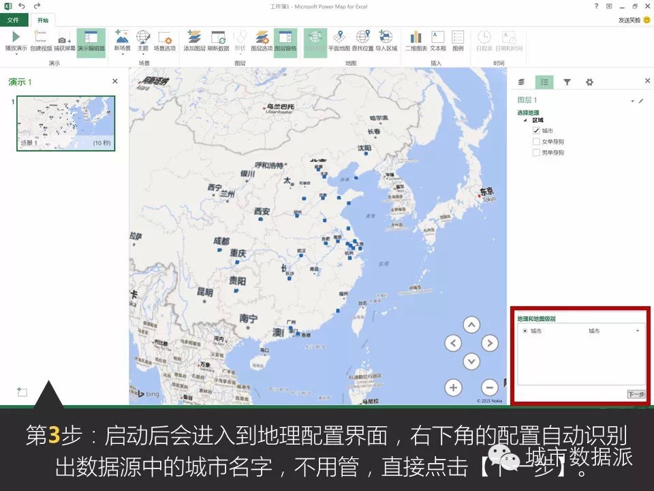The image size is (654, 491).
Task: Click the 图层 1 layer name
Action: (527, 100)
